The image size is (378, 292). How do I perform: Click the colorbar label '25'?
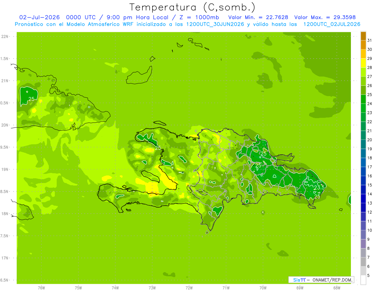[370, 94]
